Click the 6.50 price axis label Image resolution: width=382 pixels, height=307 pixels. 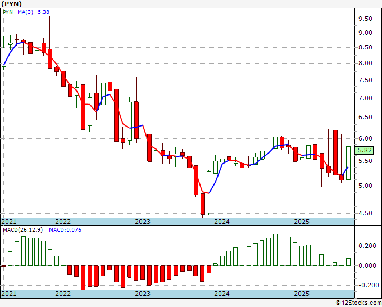(365, 118)
